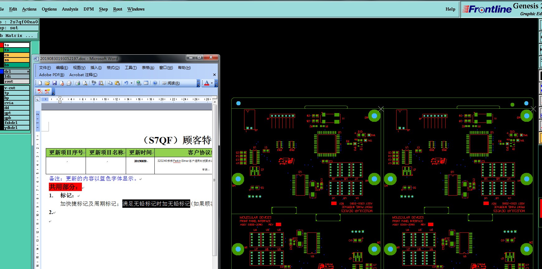This screenshot has width=542, height=269.
Task: Select the 'cvia' layer row
Action: (17, 103)
